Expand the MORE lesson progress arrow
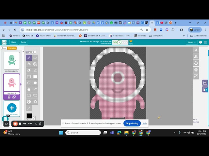This screenshot has height=156, width=209. click(x=131, y=42)
